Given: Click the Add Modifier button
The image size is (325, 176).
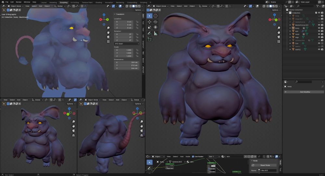Looking at the screenshot, I should 304,92.
